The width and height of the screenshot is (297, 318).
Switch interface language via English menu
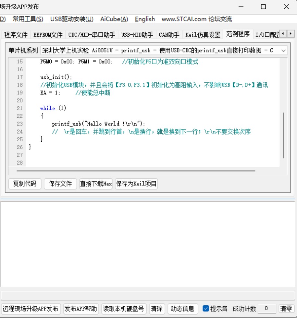coord(144,19)
